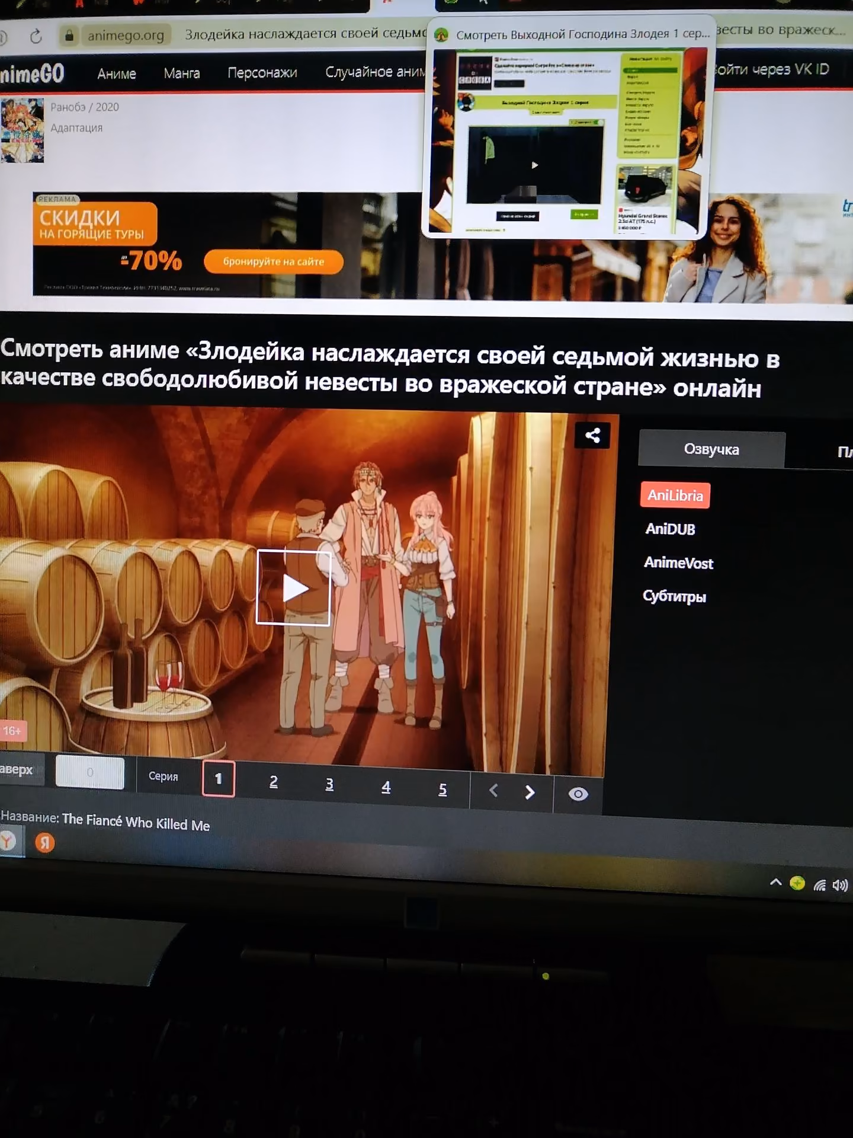Click the Ранобэ / 2020 text
The width and height of the screenshot is (853, 1138).
click(85, 107)
